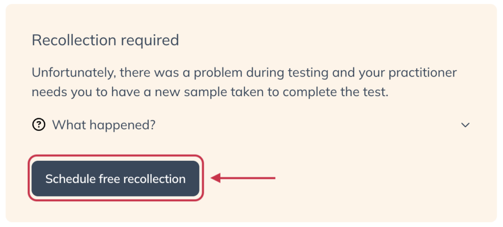The image size is (503, 227).
Task: Click the word "recollection" on the dark button
Action: click(154, 179)
